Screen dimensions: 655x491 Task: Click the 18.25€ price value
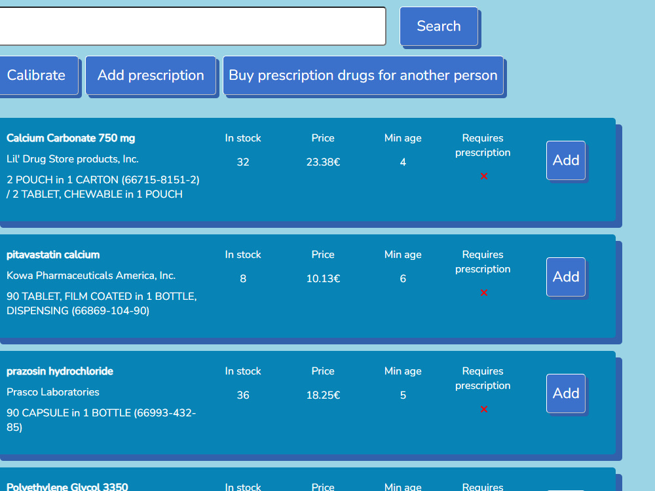pos(323,395)
